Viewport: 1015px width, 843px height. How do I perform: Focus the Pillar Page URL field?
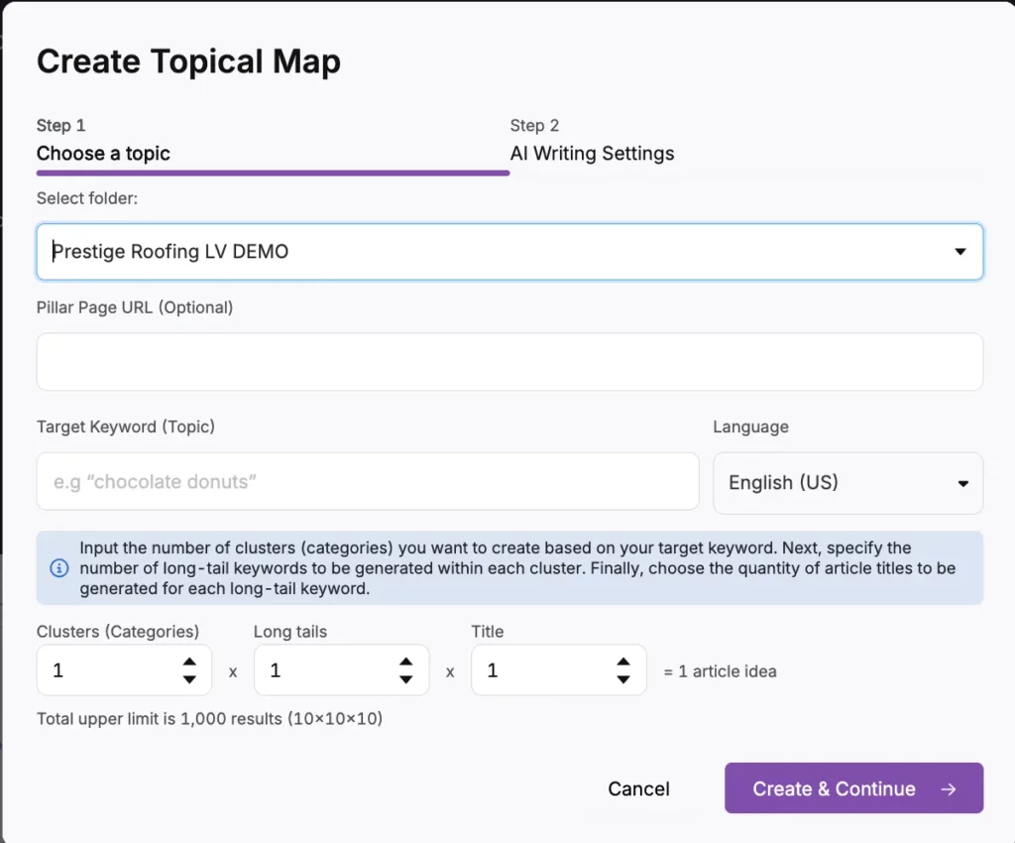509,362
